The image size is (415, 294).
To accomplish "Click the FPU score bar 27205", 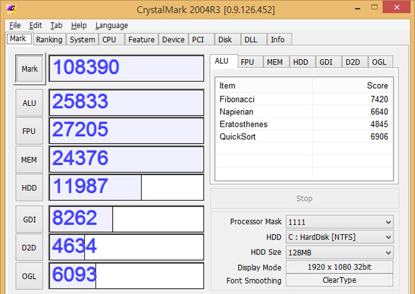I will [126, 131].
